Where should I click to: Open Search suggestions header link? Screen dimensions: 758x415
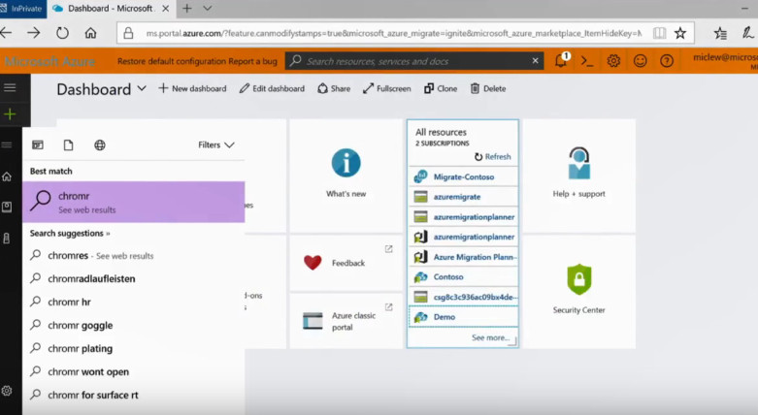[x=70, y=234]
